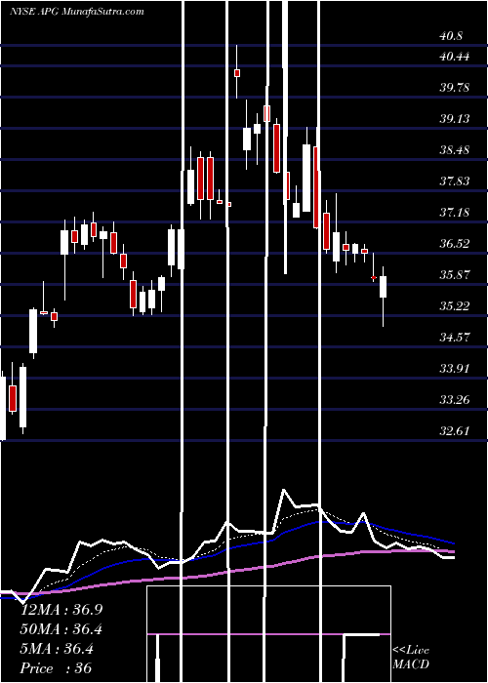Screen dimensions: 488x683
Task: Click the <<Live MACD label
Action: pos(411,658)
